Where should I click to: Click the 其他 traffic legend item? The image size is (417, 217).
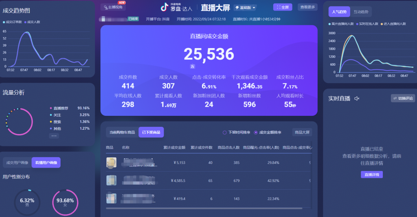click(x=55, y=128)
